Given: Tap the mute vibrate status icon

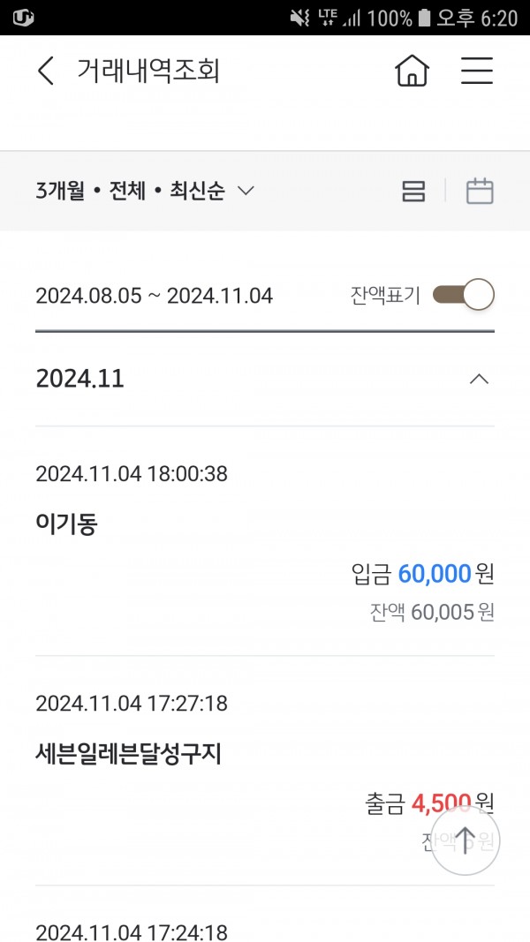Looking at the screenshot, I should click(299, 18).
